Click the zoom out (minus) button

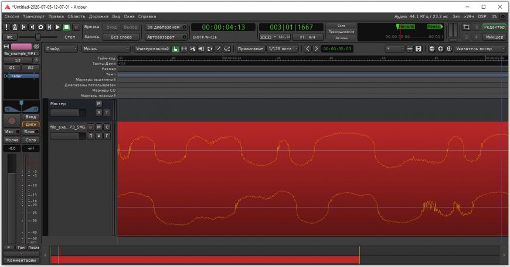coord(432,48)
